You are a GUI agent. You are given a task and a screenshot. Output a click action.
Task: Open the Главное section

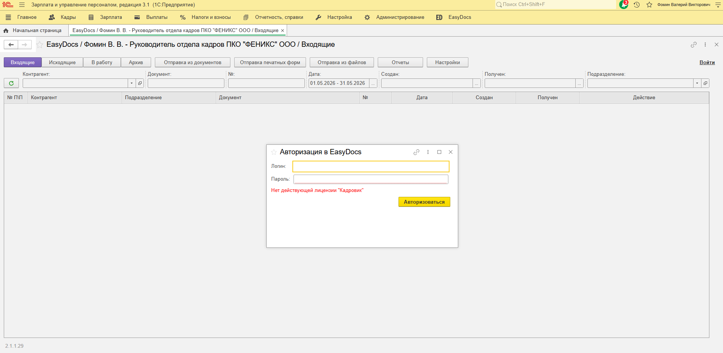27,17
